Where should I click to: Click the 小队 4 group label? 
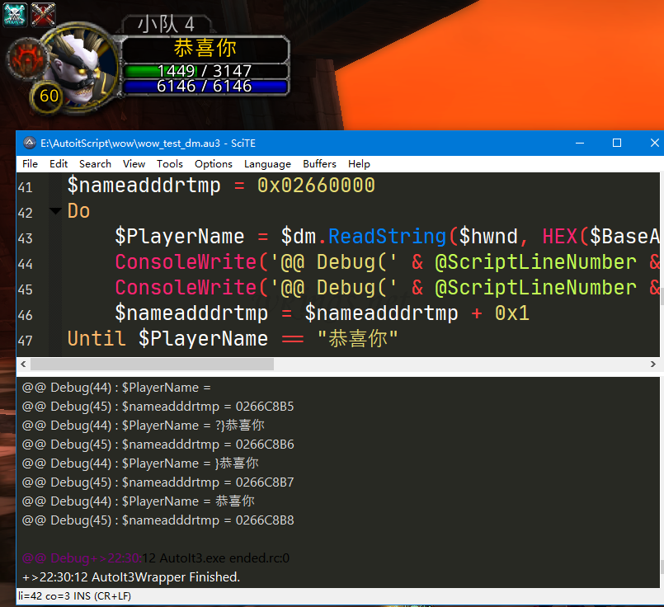click(166, 25)
